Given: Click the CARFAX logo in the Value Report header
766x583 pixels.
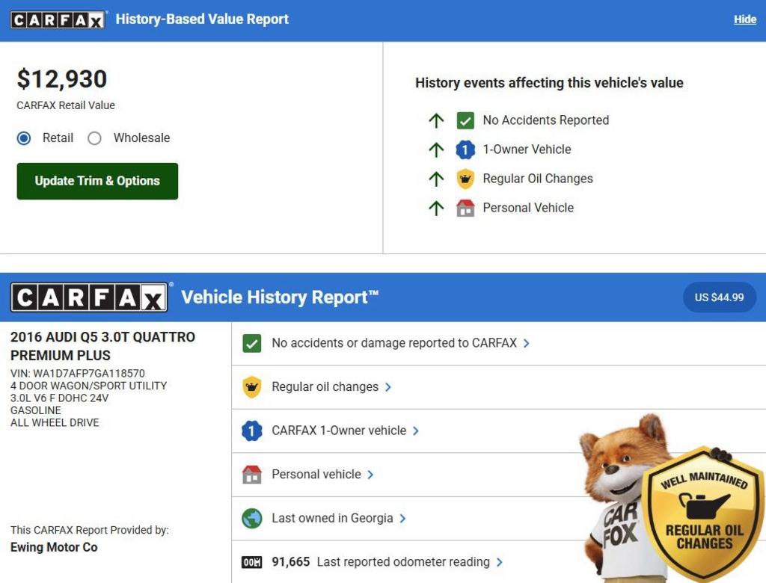Looking at the screenshot, I should tap(58, 19).
